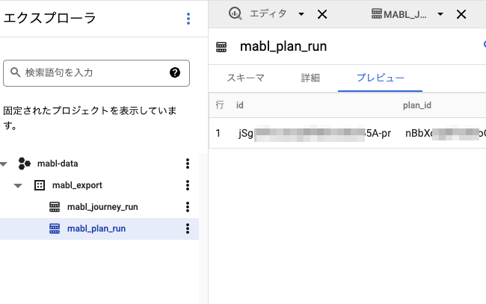Open actions menu for mabl_plan_run table

click(x=188, y=229)
